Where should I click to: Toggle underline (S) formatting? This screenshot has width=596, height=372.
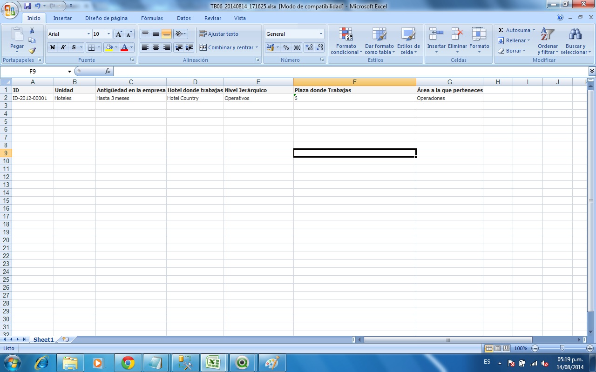pyautogui.click(x=74, y=47)
